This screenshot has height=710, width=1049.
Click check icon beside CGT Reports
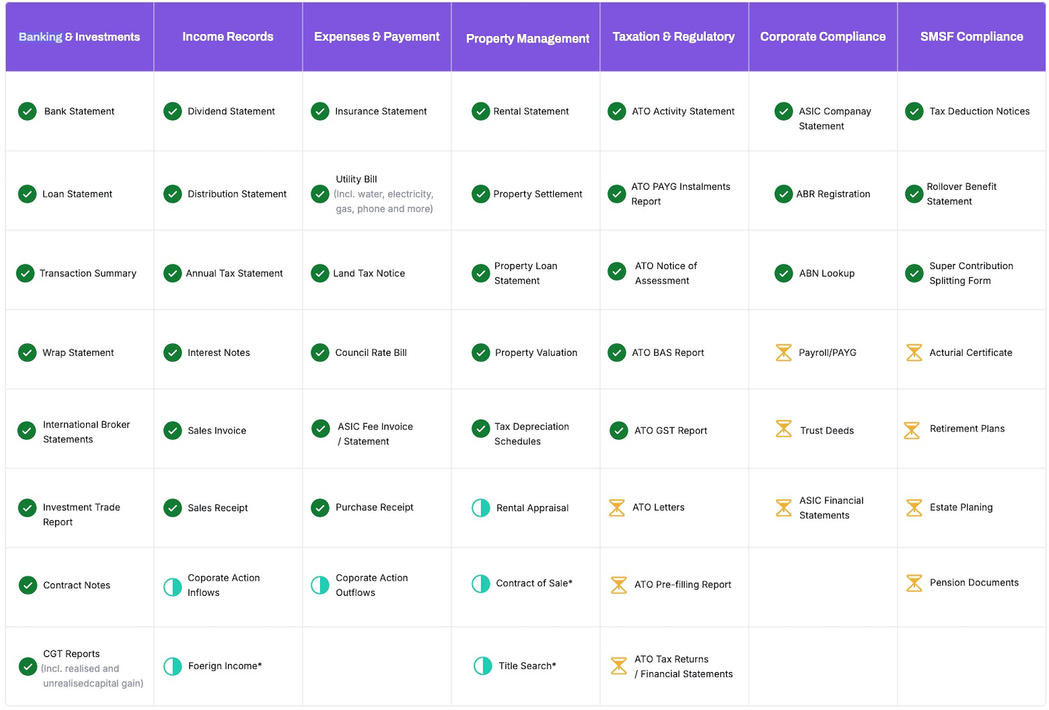click(27, 666)
